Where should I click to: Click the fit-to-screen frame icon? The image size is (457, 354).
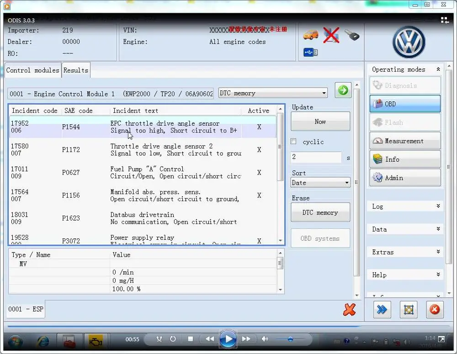click(x=408, y=309)
